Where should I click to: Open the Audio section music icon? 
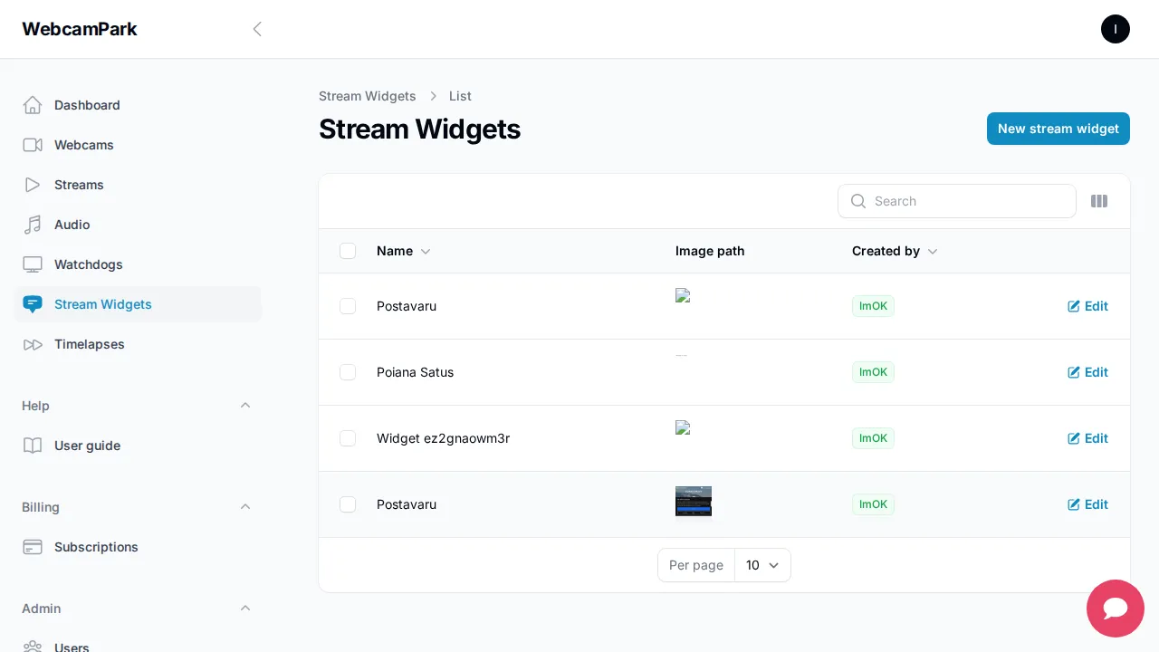tap(33, 225)
